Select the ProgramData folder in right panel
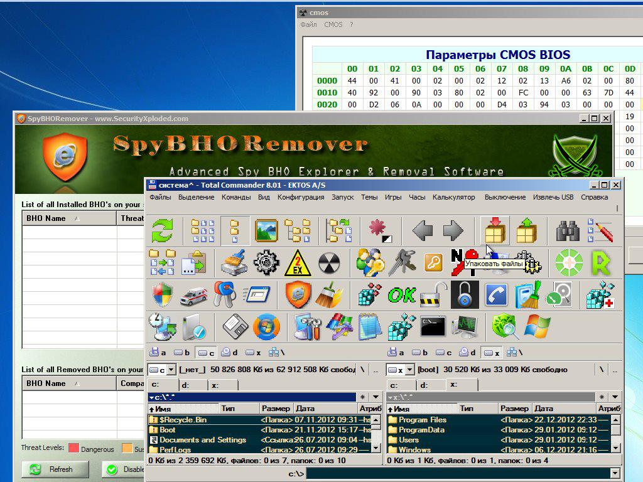The height and width of the screenshot is (482, 643). pyautogui.click(x=499, y=430)
